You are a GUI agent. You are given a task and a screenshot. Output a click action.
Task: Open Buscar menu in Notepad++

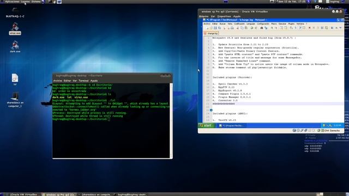pyautogui.click(x=222, y=24)
